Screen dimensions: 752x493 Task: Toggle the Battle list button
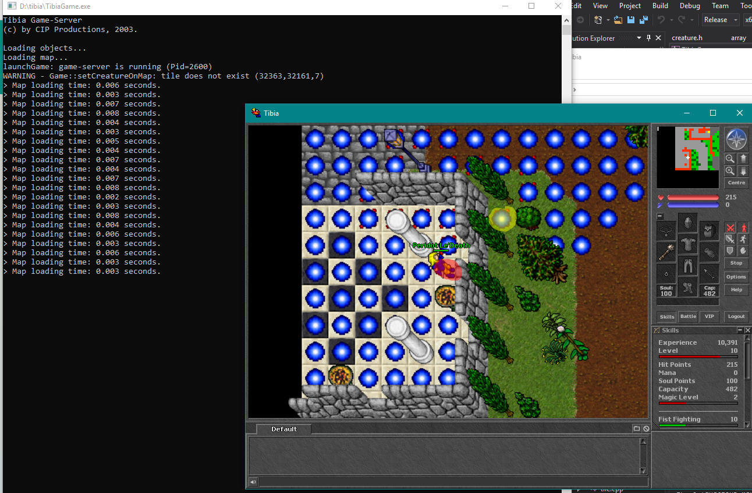tap(688, 316)
